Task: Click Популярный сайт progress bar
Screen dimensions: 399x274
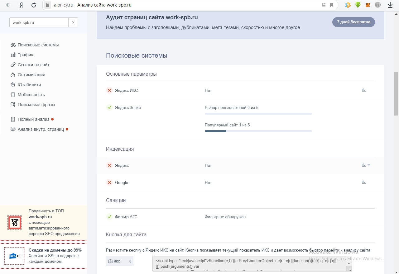Action: coord(258,131)
